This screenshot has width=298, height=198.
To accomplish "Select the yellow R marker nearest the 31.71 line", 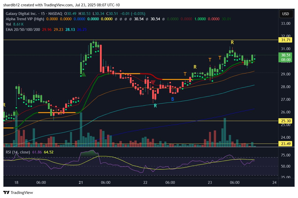I will (x=232, y=43).
